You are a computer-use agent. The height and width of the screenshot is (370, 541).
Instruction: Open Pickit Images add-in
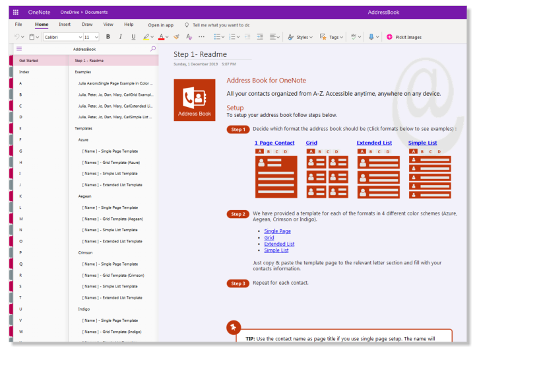404,37
